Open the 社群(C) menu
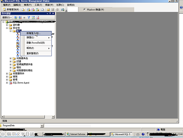Screen dimensions: 183x138 tap(60, 5)
